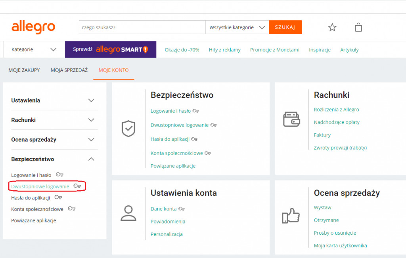Open the Powiadomienia link
This screenshot has height=258, width=406.
[168, 222]
